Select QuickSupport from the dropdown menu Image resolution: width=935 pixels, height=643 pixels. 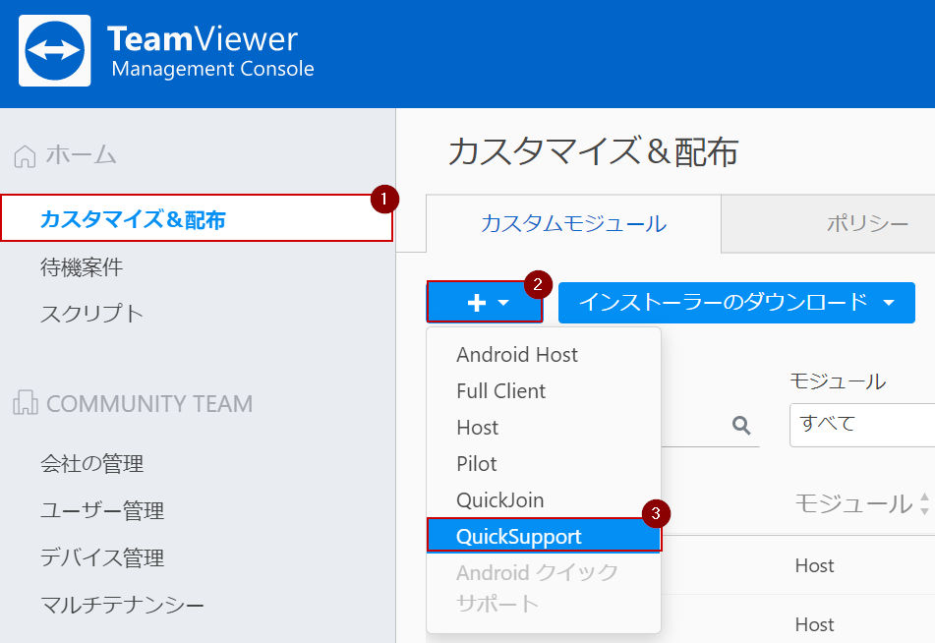point(544,536)
